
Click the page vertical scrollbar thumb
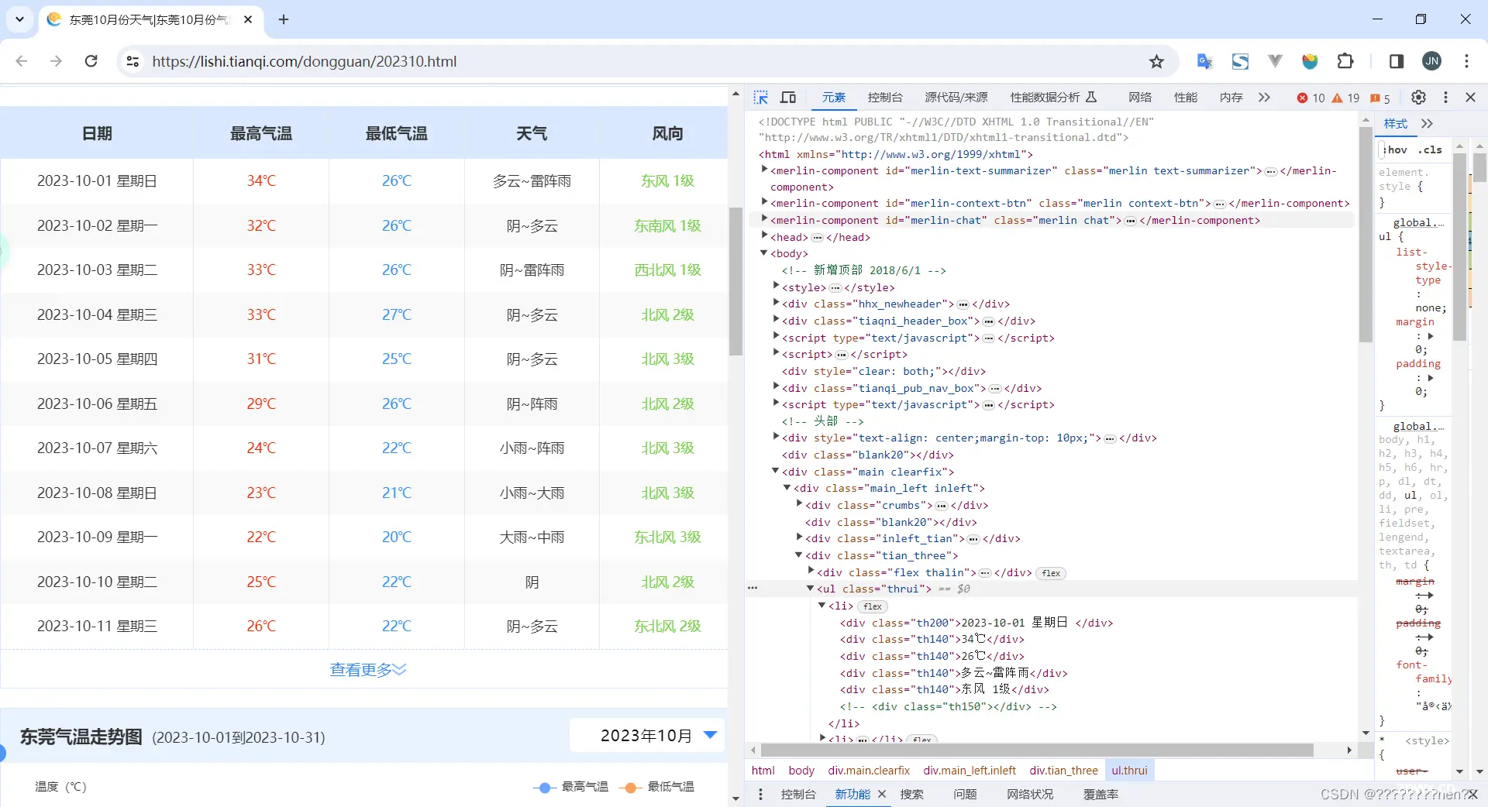(735, 281)
